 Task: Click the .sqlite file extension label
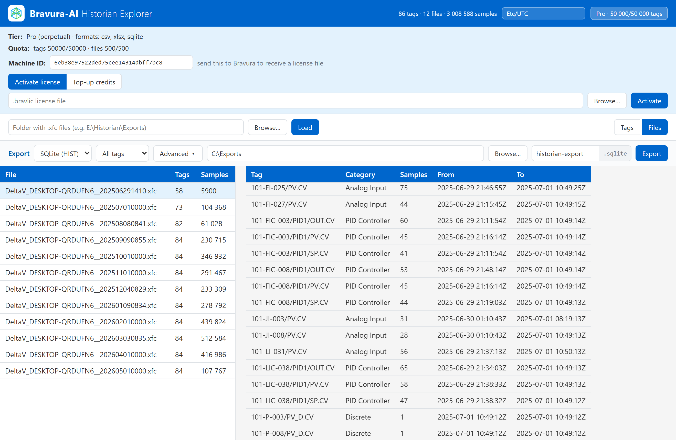(615, 153)
